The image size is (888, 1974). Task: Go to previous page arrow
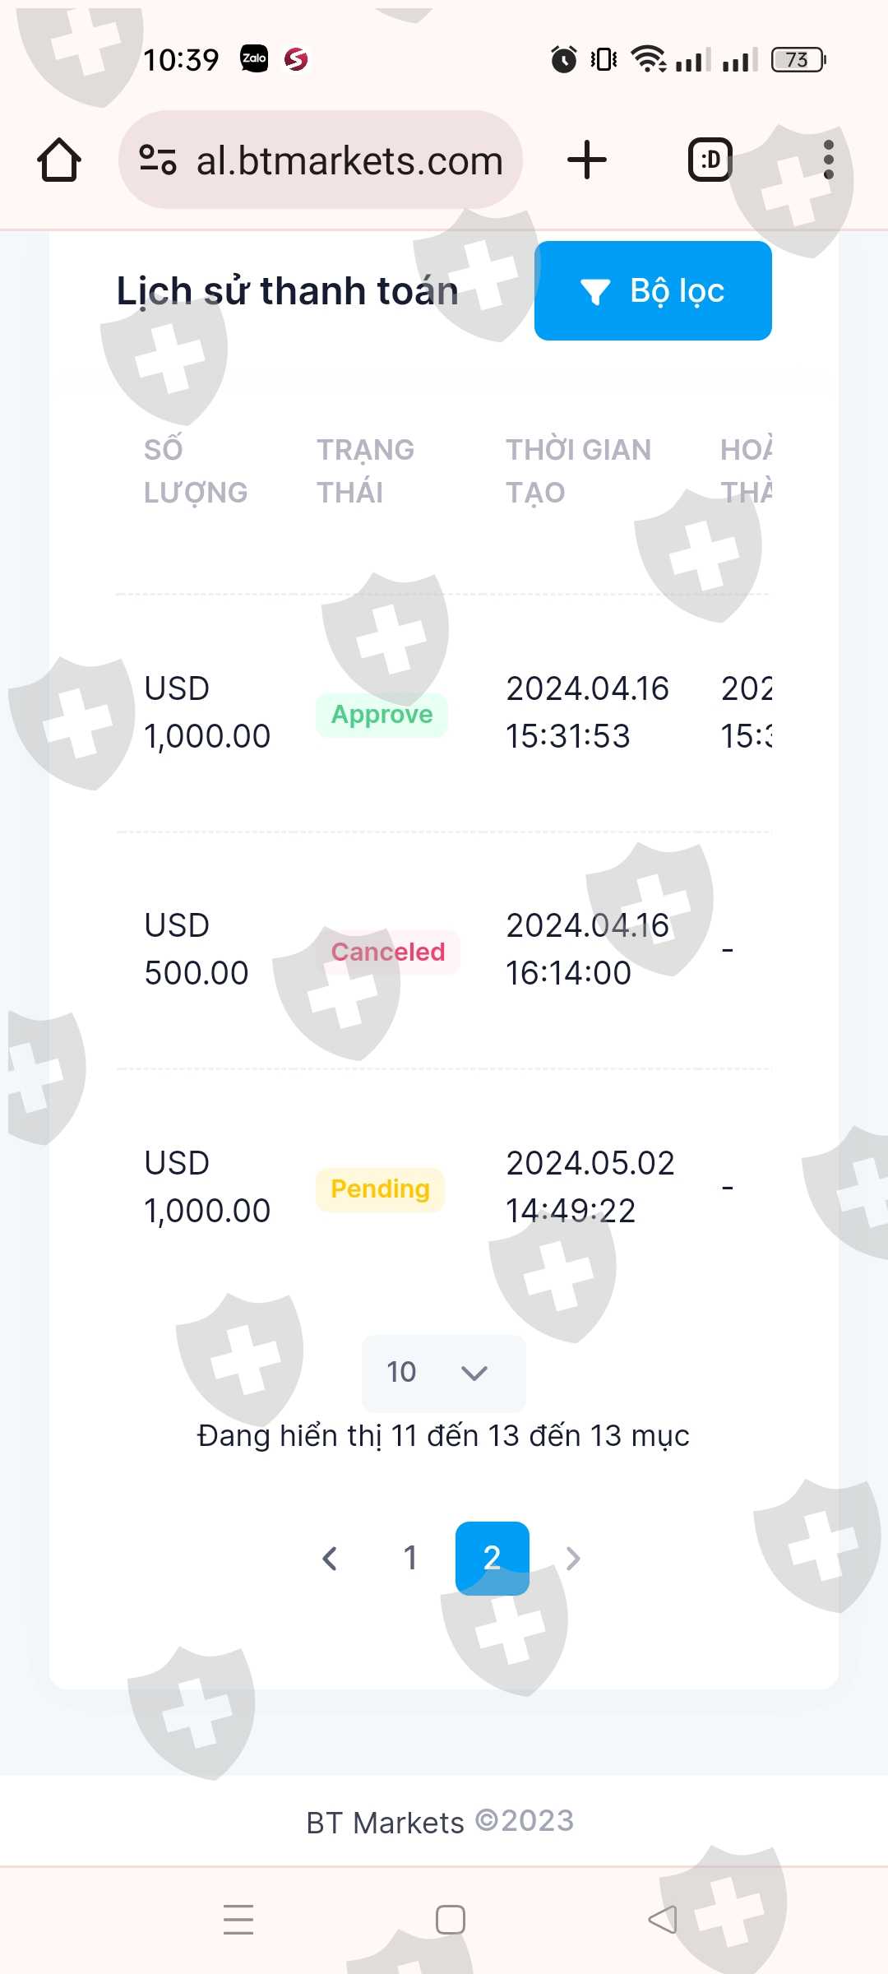click(331, 1558)
